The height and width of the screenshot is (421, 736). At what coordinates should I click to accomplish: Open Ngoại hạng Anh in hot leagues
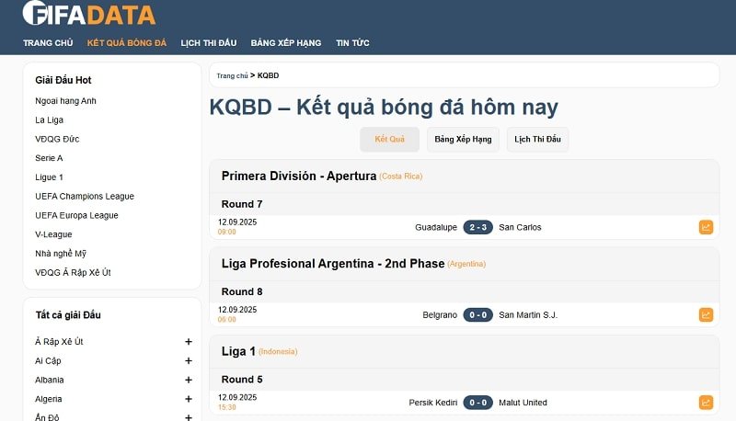pyautogui.click(x=65, y=101)
